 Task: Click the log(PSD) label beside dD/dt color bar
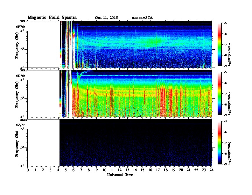click(x=229, y=104)
